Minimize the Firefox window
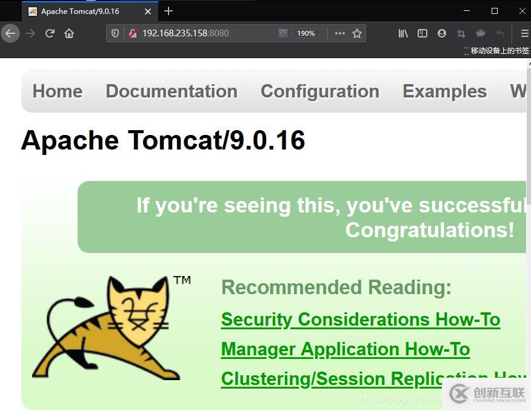Image resolution: width=531 pixels, height=411 pixels. (x=467, y=11)
